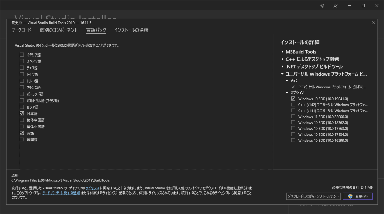Click the 変更(M) button

[x=358, y=196]
